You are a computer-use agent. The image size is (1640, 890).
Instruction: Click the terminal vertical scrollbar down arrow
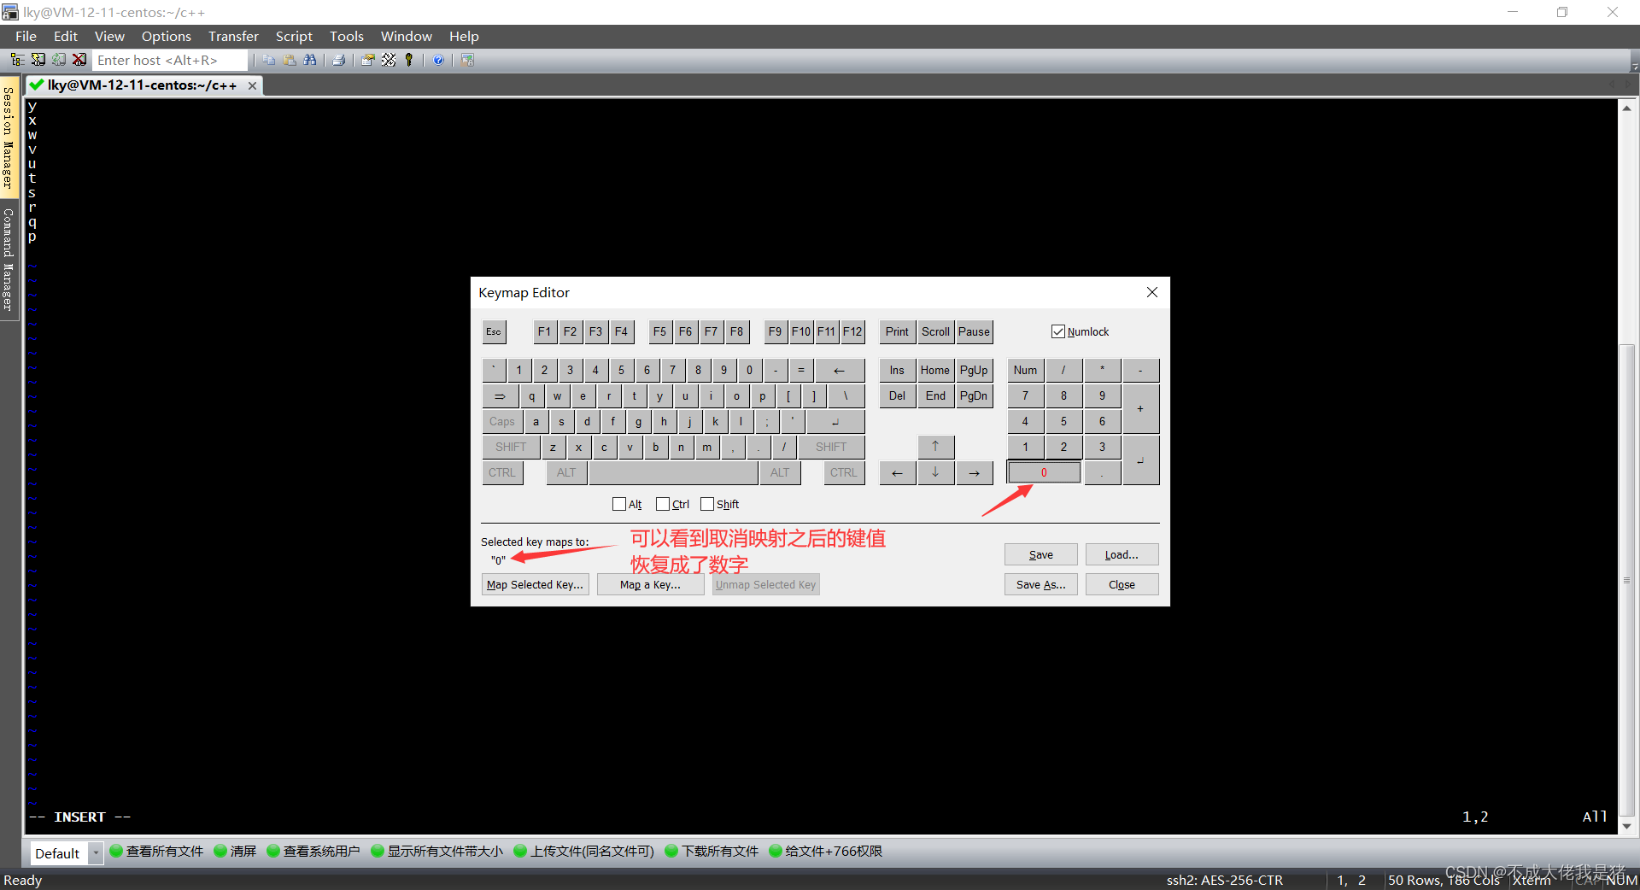tap(1626, 826)
